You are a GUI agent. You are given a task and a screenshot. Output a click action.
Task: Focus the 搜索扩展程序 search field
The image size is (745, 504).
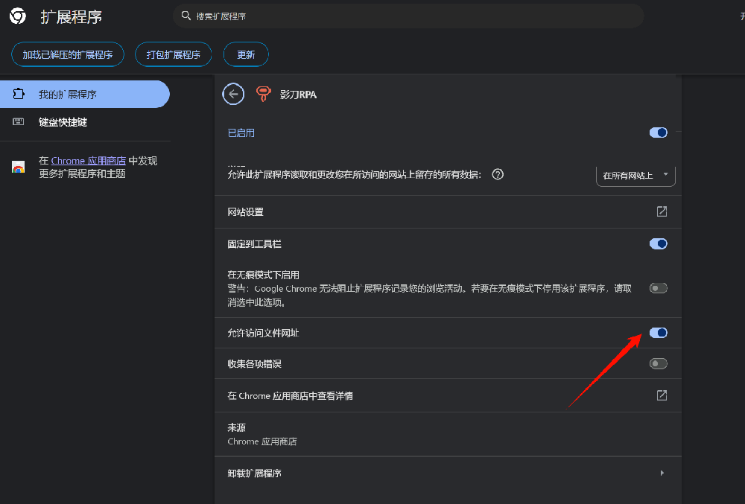click(x=408, y=16)
